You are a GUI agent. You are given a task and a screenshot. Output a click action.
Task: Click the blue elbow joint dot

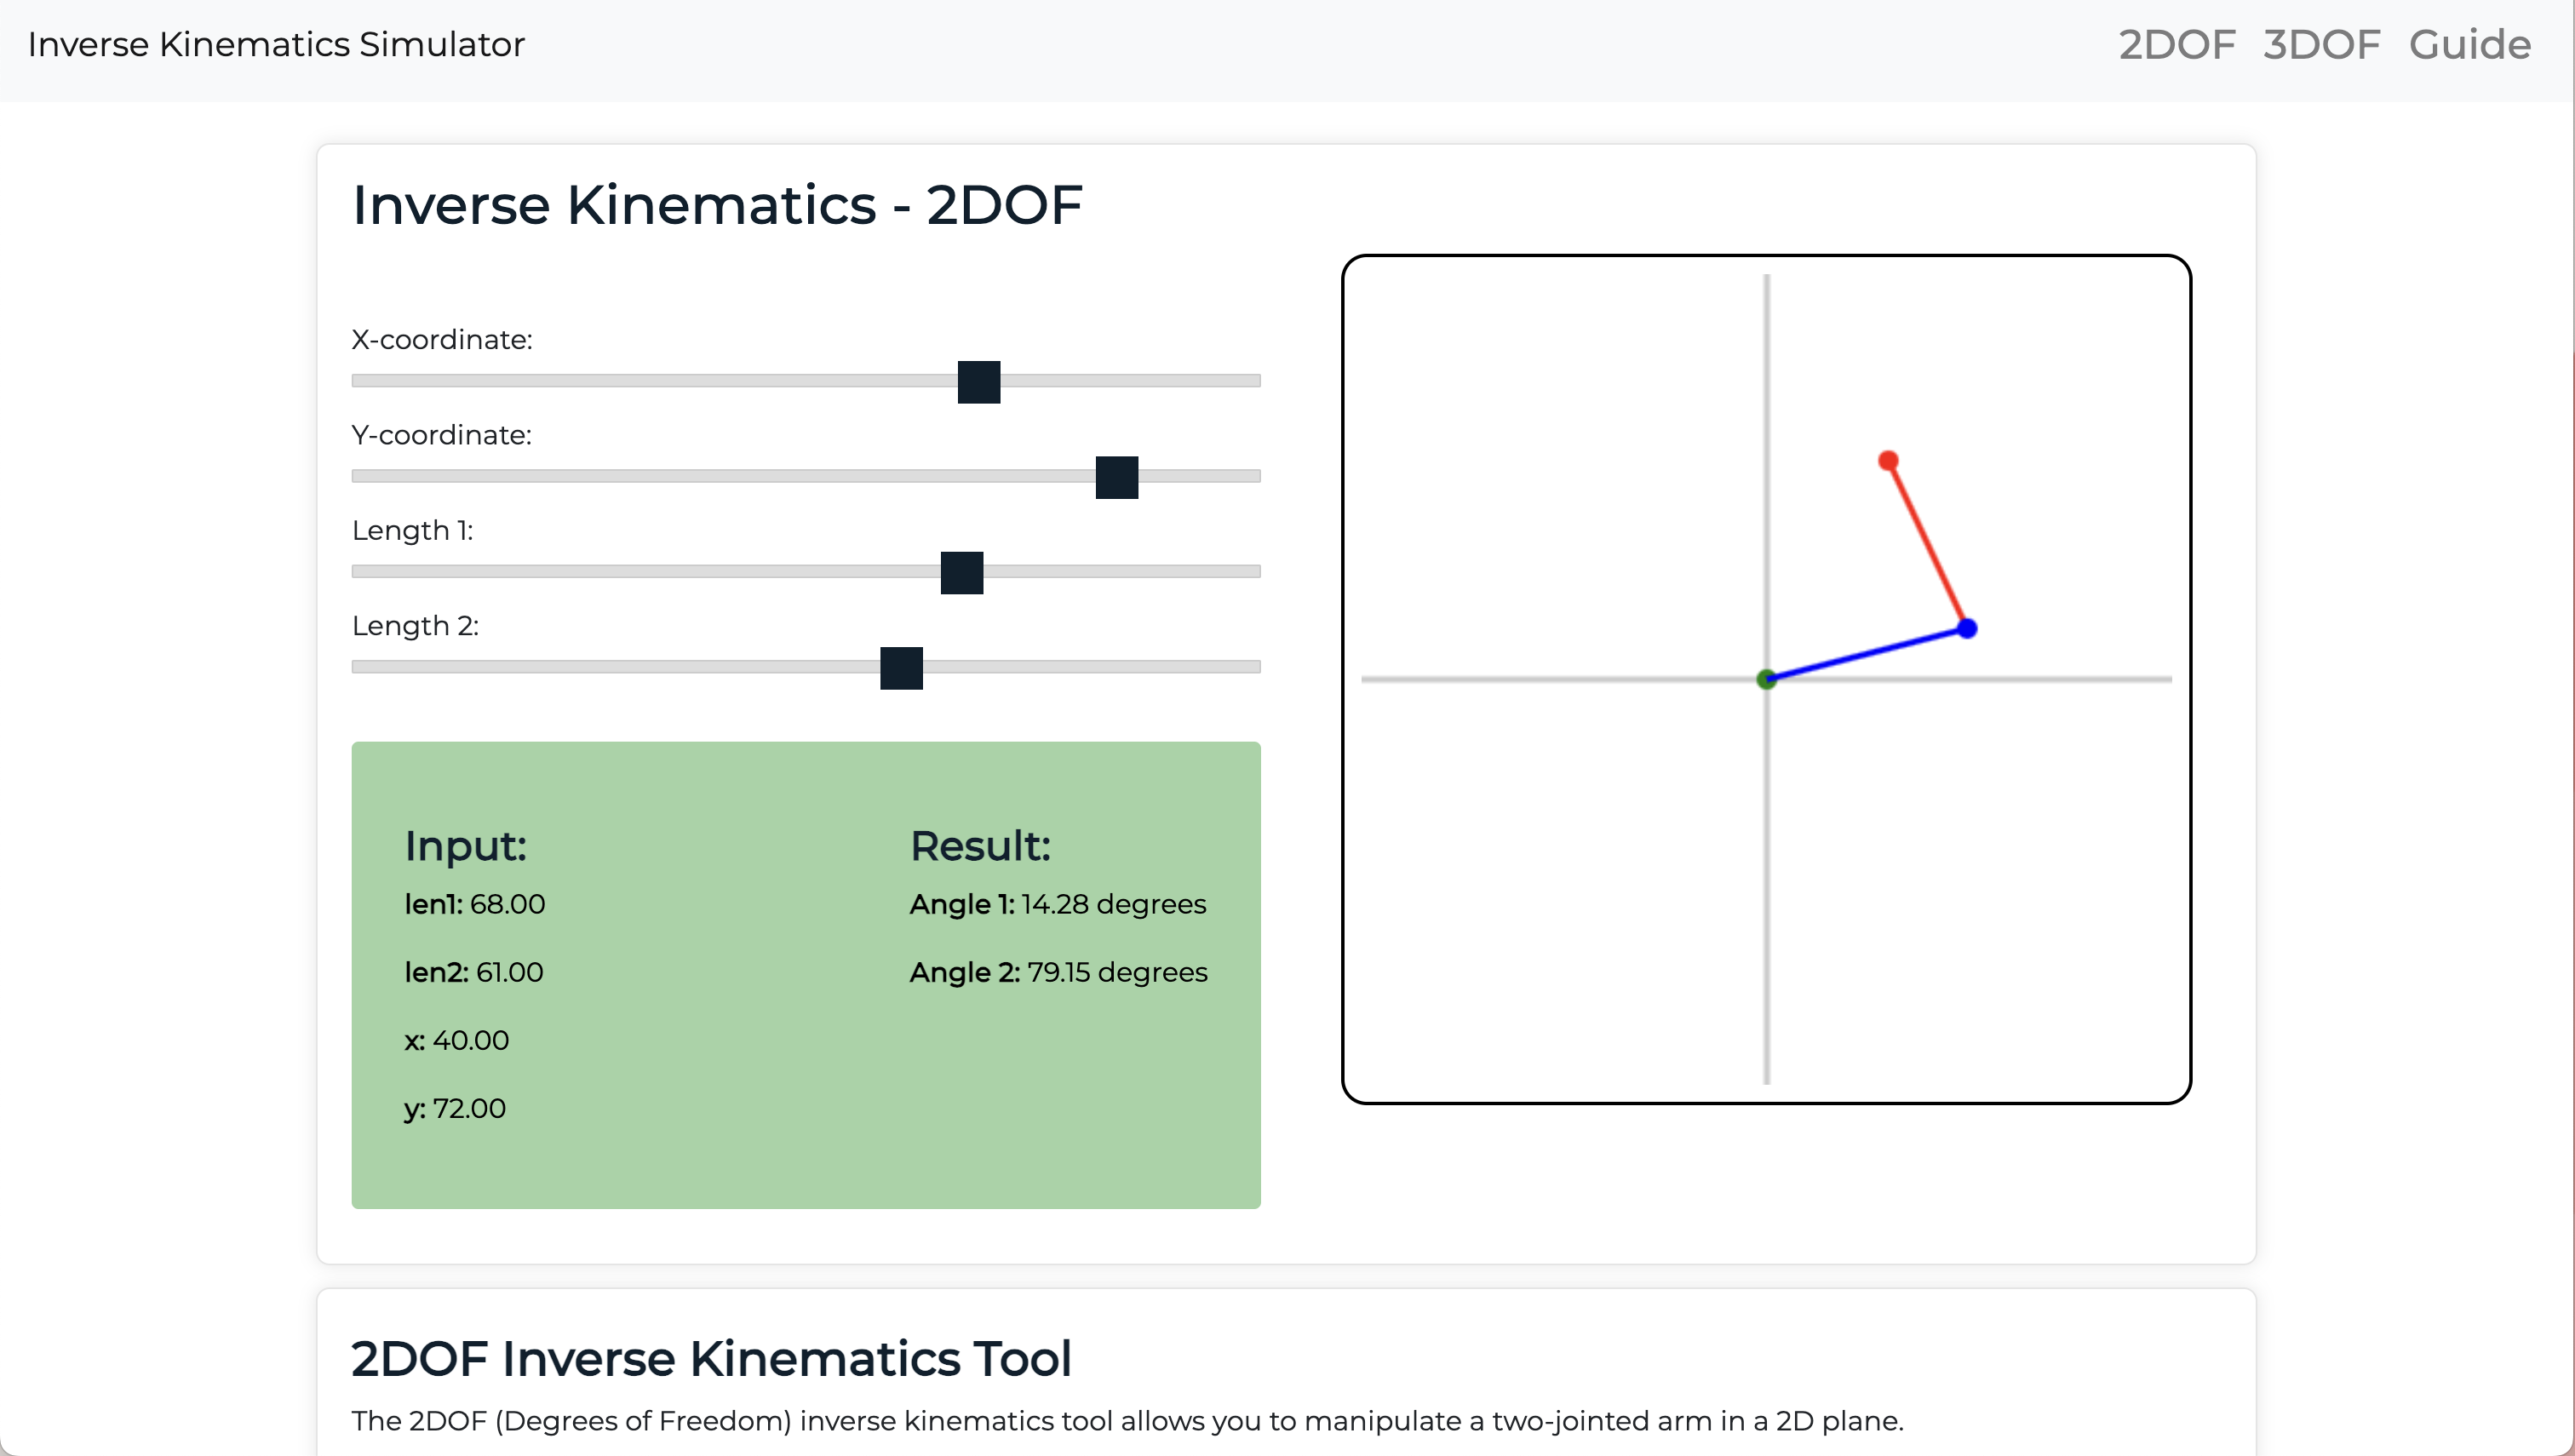[x=1966, y=628]
